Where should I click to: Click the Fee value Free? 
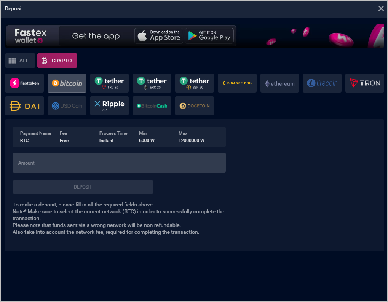coord(64,141)
